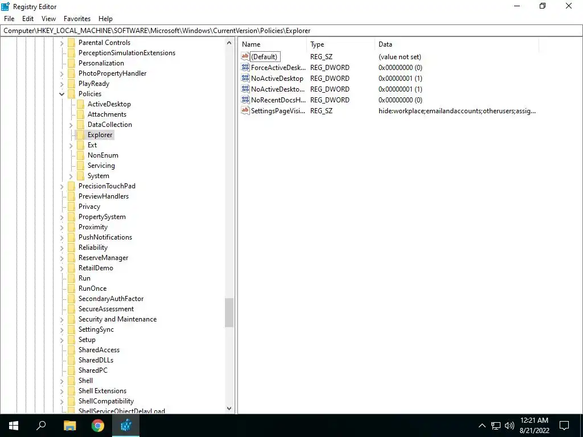Expand the DataCollection key
The height and width of the screenshot is (437, 583).
click(71, 125)
